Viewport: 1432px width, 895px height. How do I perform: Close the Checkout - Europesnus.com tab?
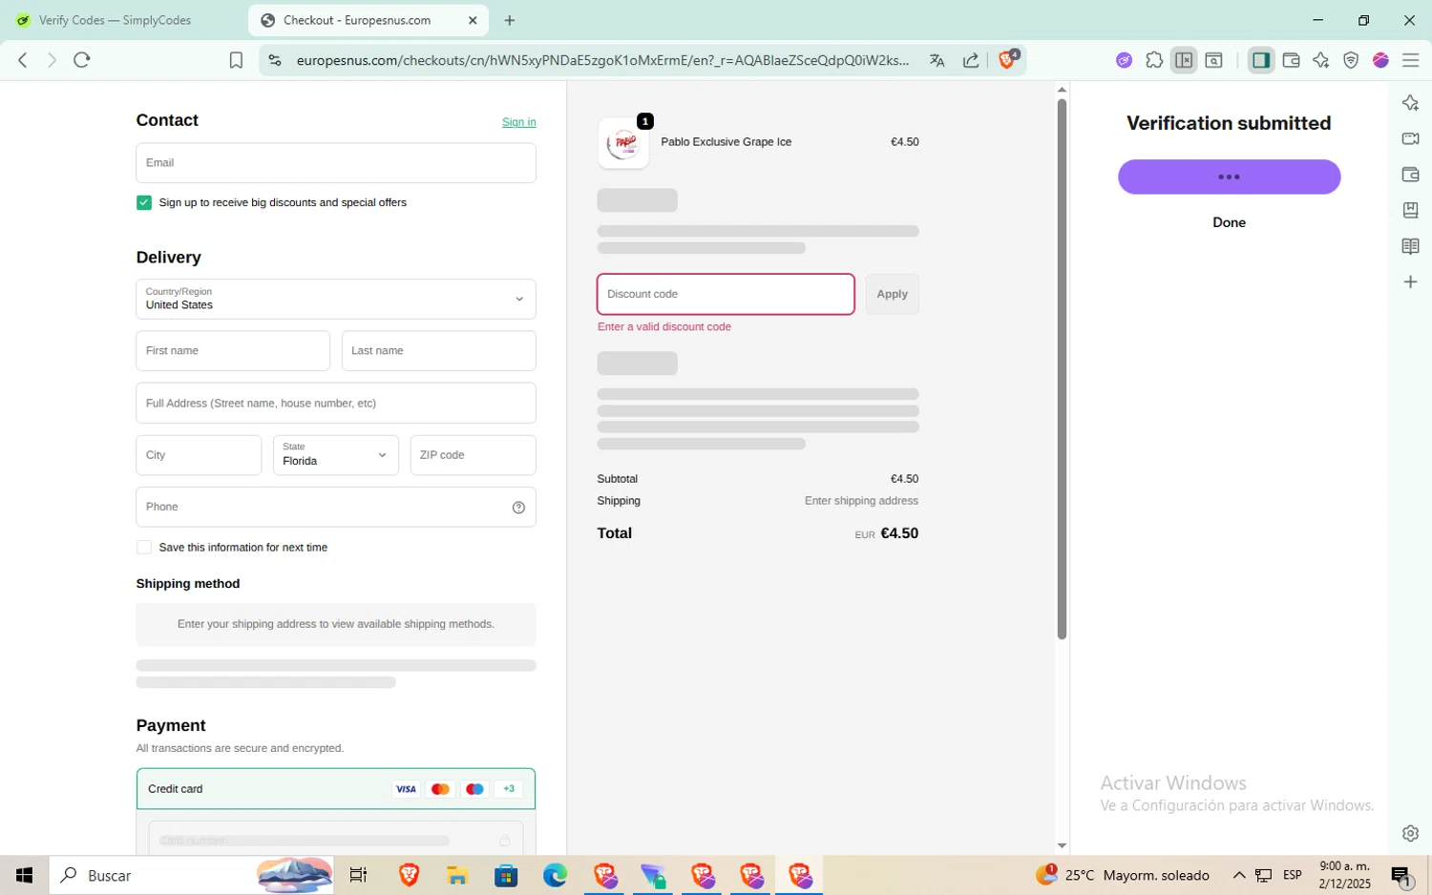click(473, 20)
